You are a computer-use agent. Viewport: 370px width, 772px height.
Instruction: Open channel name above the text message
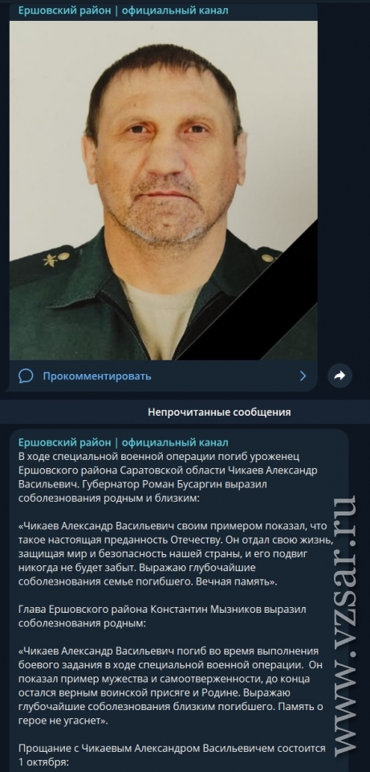[x=124, y=442]
